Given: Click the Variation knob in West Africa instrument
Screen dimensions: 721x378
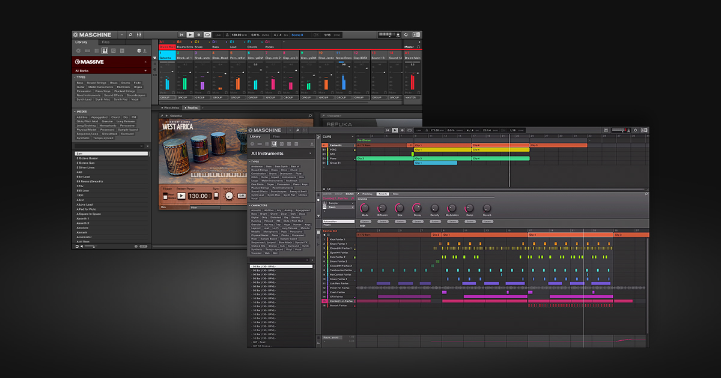Looking at the screenshot, I should tap(229, 196).
